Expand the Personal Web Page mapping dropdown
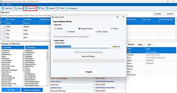The image size is (177, 93). coord(94,91)
